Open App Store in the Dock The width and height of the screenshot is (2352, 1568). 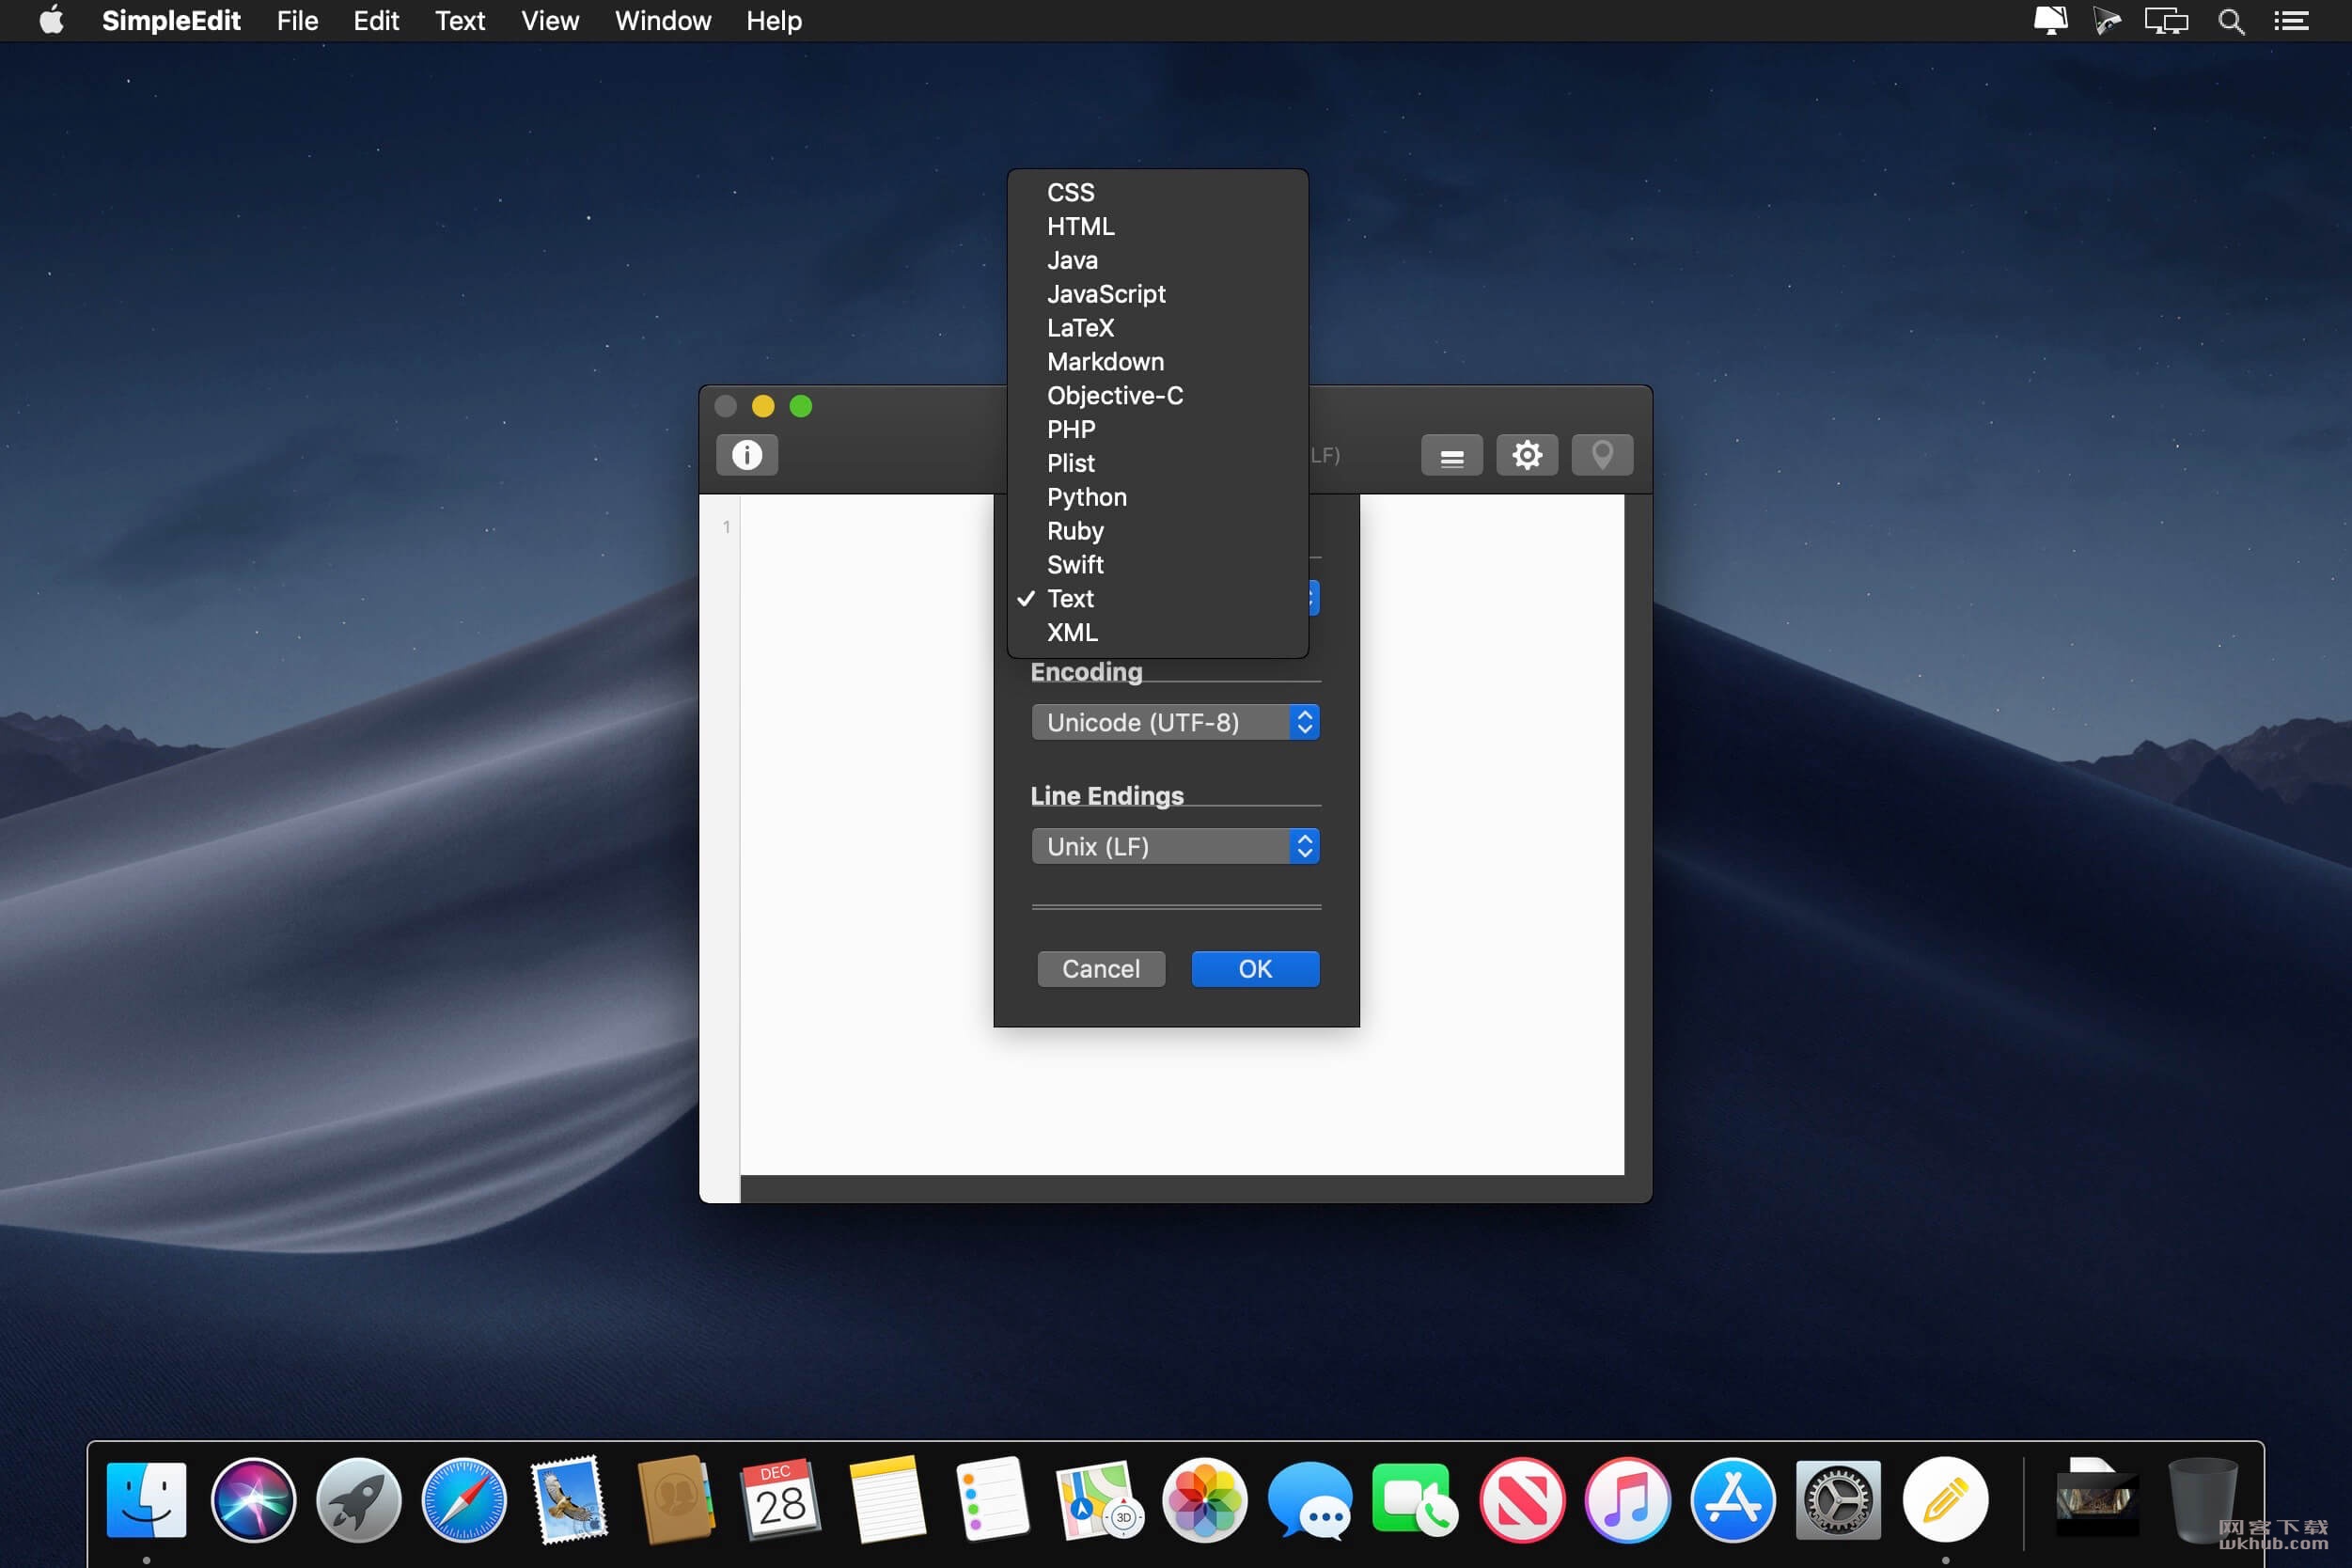pyautogui.click(x=1733, y=1499)
